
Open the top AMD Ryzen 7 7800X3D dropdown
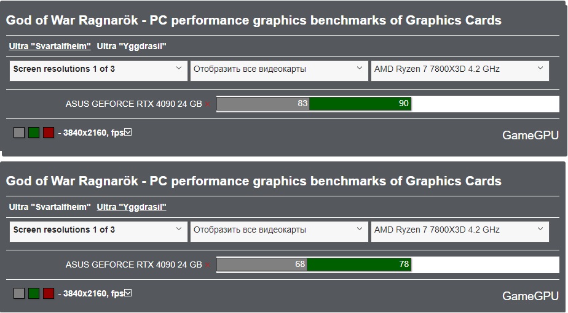pyautogui.click(x=460, y=71)
